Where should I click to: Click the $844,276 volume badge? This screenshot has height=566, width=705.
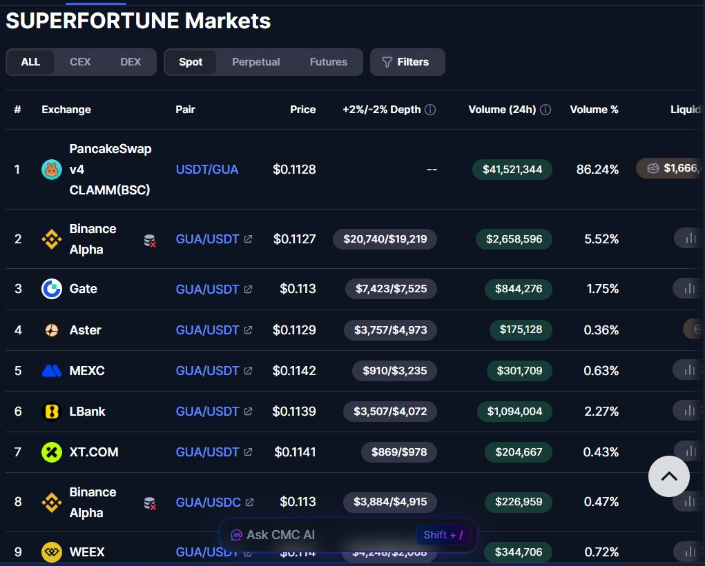pos(519,289)
